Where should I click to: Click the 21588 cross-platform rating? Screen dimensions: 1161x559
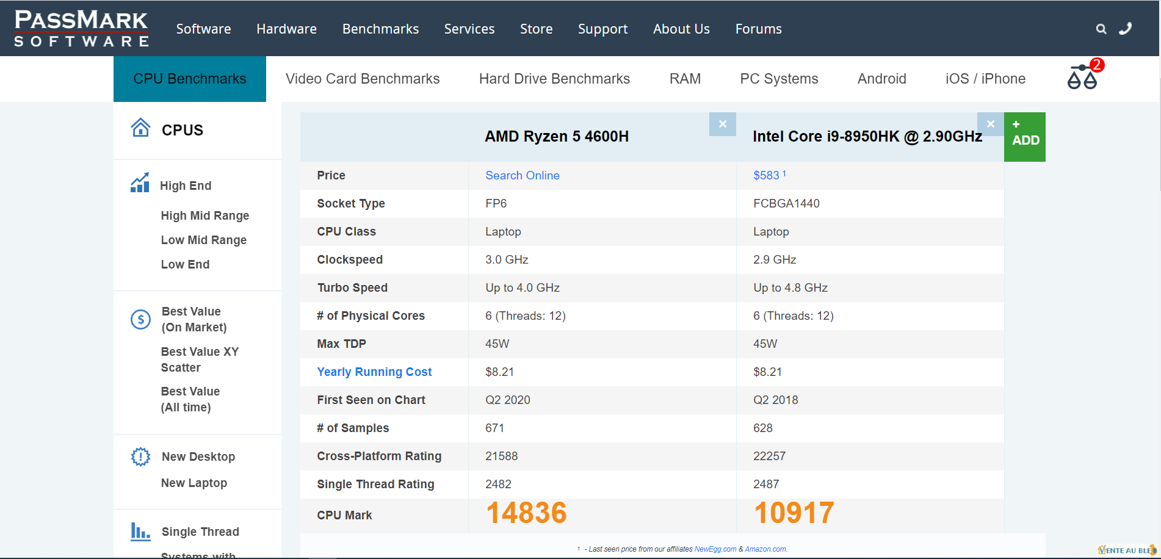[502, 456]
